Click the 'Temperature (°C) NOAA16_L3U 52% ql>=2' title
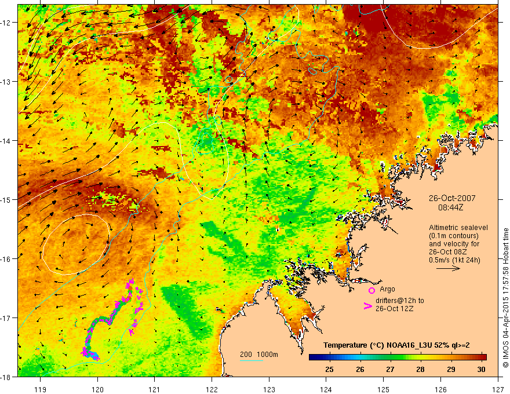The image size is (510, 394). 396,345
